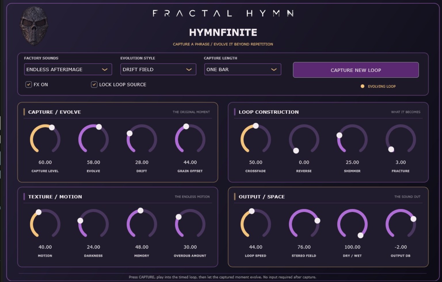This screenshot has height=282, width=442.
Task: Click the HYMNFINITE title text
Action: click(223, 32)
